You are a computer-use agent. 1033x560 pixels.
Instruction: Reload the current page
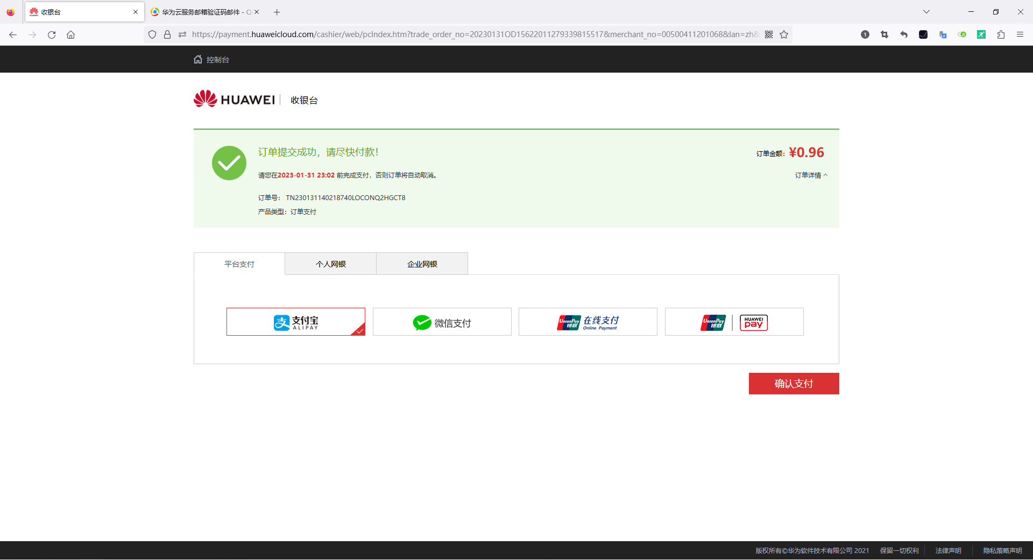pyautogui.click(x=52, y=34)
